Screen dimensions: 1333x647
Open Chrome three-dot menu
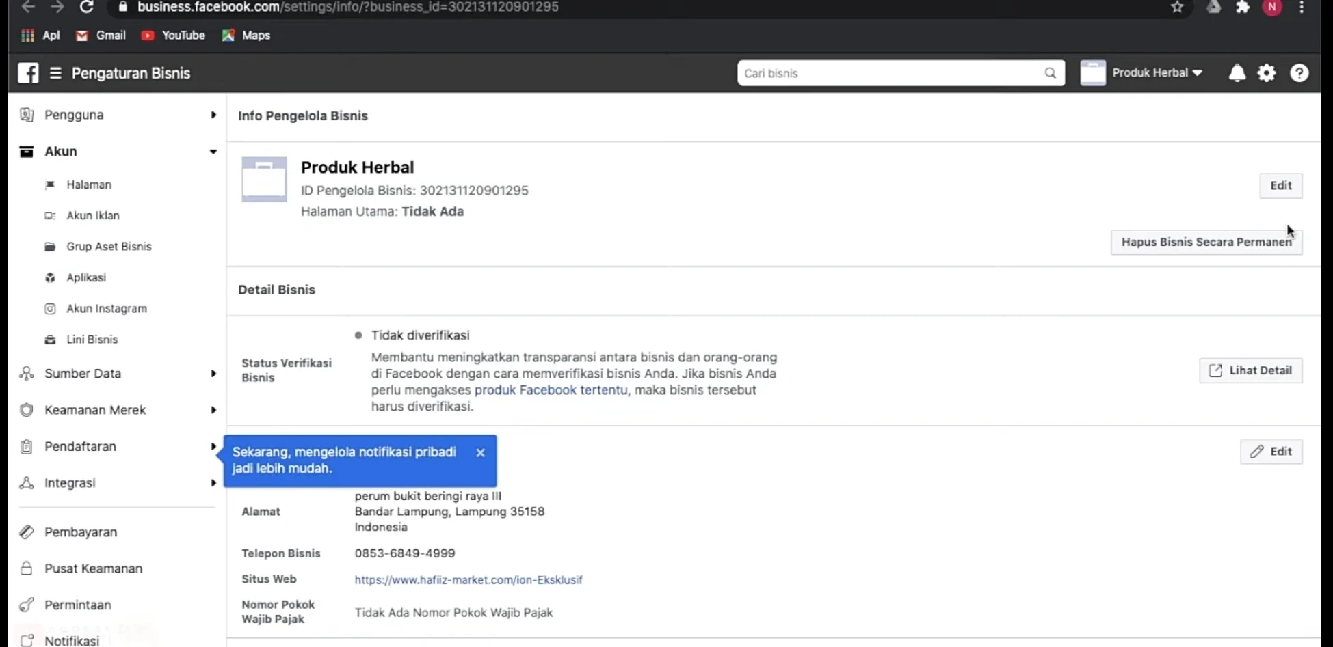[1302, 7]
